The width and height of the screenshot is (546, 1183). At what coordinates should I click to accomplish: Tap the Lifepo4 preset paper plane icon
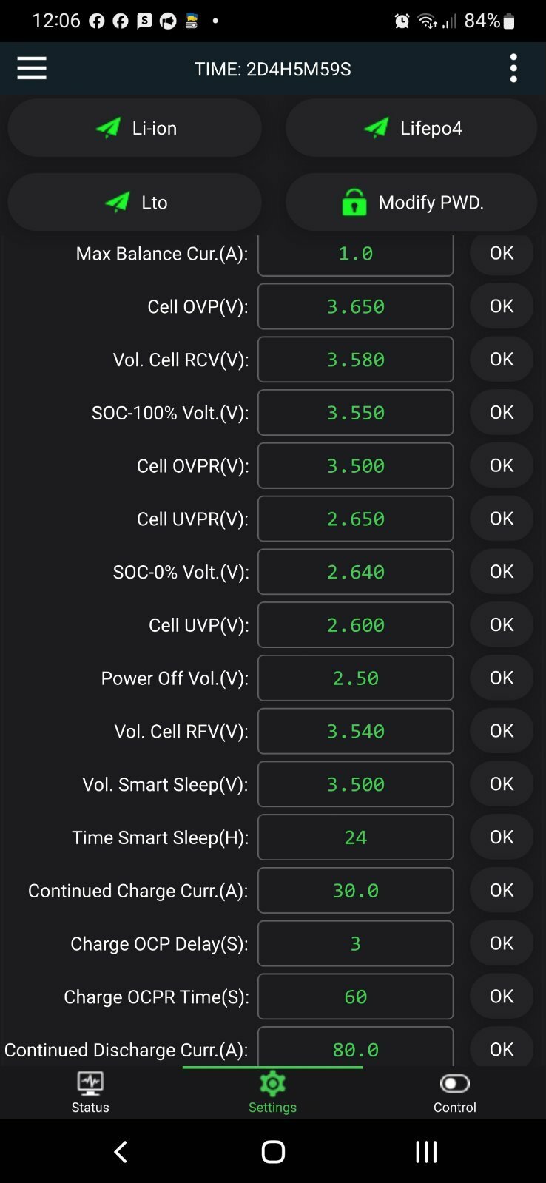(x=377, y=128)
